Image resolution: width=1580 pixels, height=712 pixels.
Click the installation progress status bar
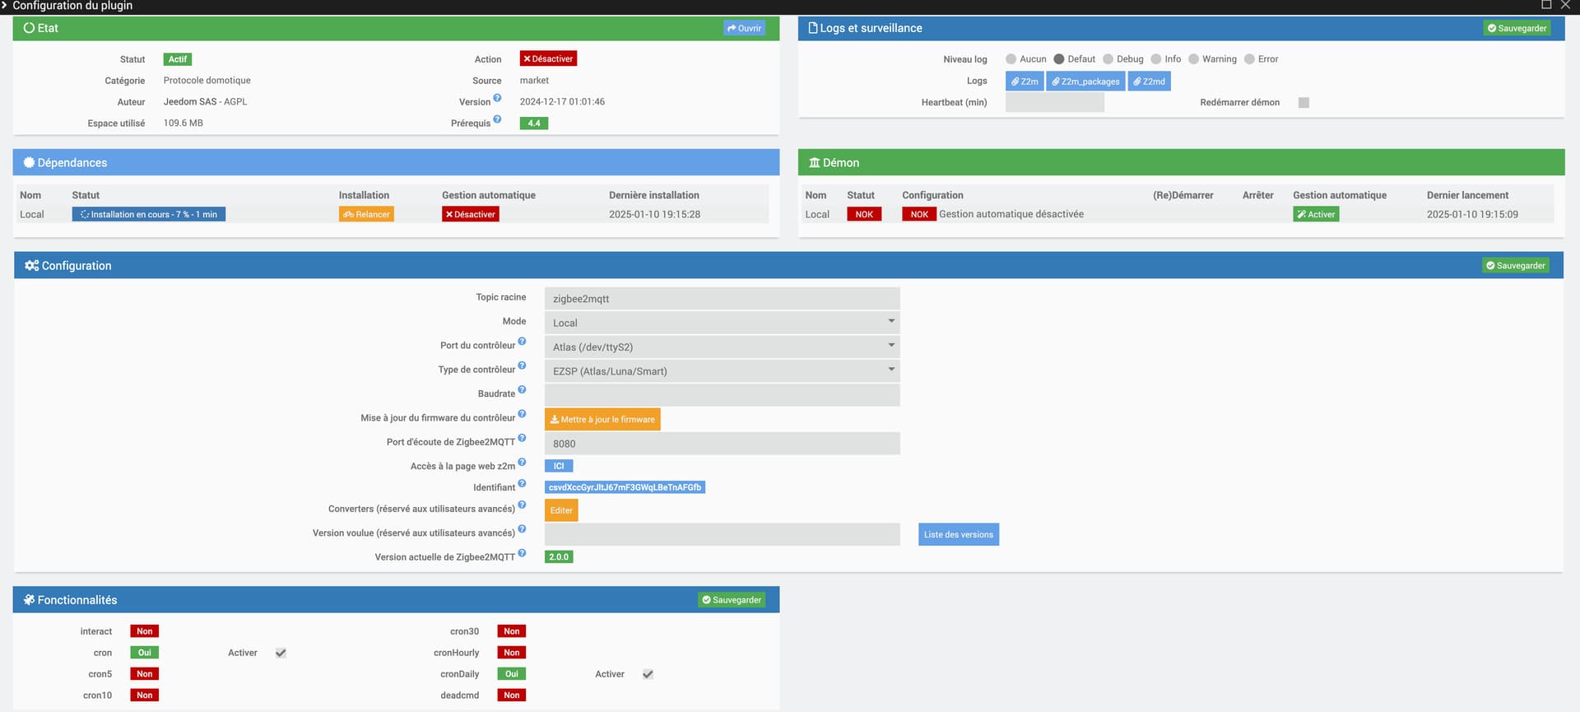(149, 214)
